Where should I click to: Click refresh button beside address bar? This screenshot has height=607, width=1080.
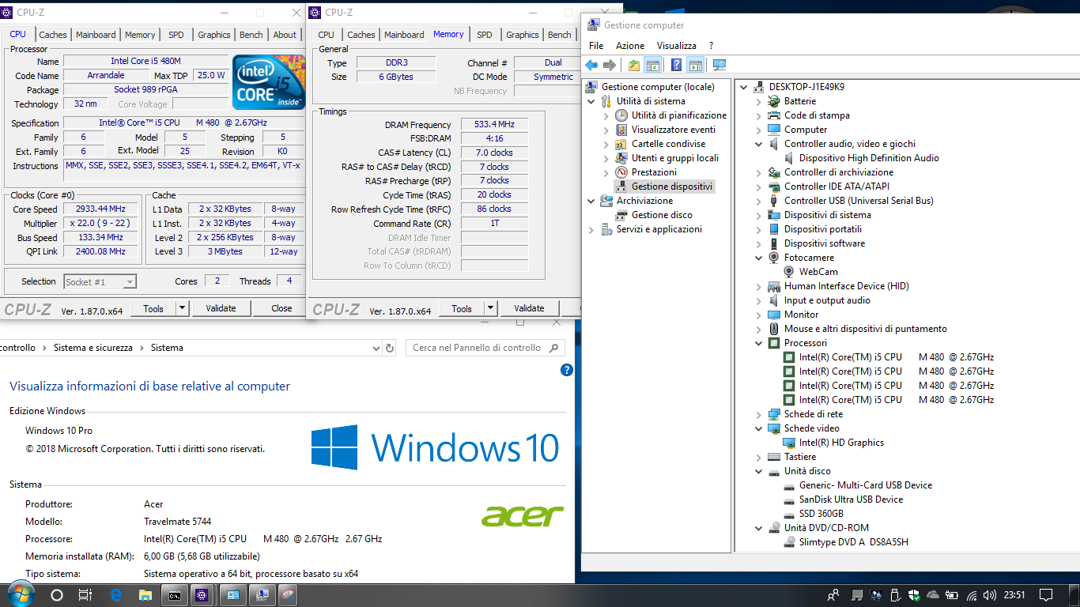pos(391,348)
